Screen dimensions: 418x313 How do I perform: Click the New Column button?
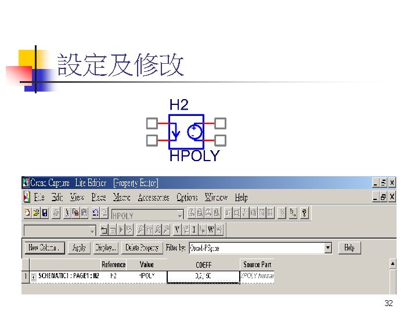(x=45, y=248)
